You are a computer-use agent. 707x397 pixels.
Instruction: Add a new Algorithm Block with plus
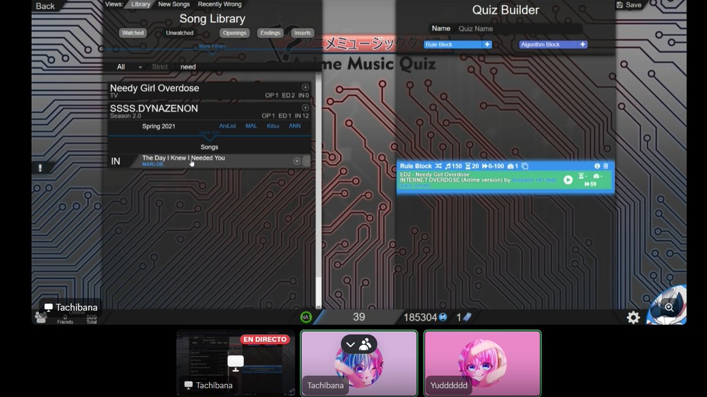[x=583, y=44]
